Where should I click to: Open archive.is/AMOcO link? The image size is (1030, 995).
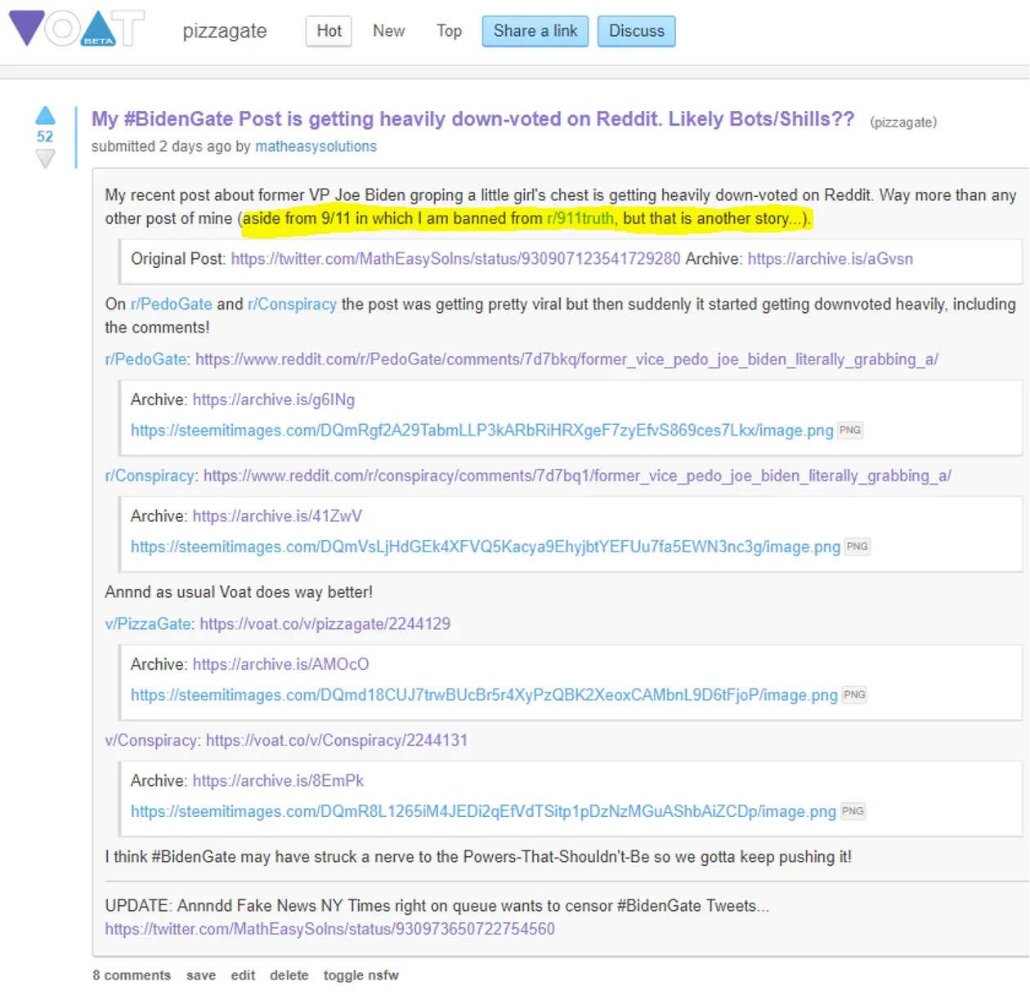[280, 664]
